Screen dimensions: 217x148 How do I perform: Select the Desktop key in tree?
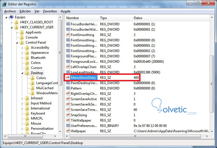pos(37,73)
